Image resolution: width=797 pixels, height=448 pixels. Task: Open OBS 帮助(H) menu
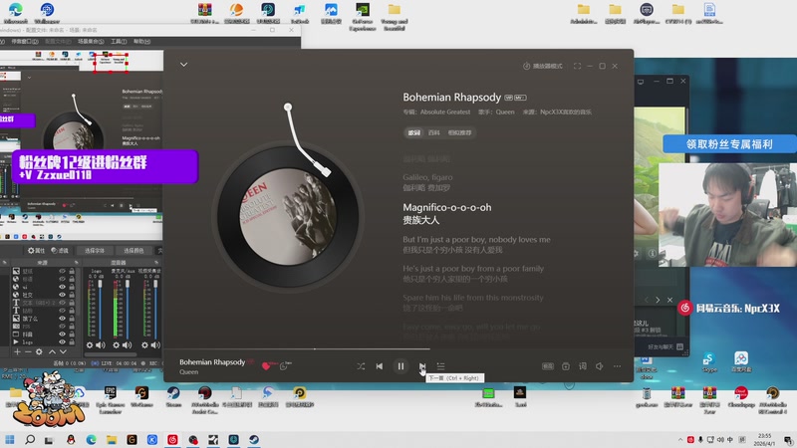141,41
